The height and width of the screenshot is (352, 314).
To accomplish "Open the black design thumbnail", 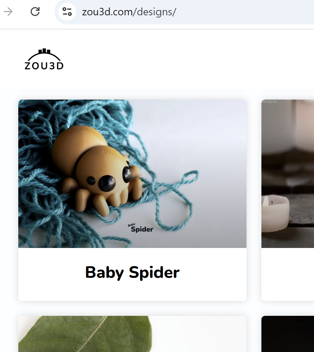I will pyautogui.click(x=288, y=334).
